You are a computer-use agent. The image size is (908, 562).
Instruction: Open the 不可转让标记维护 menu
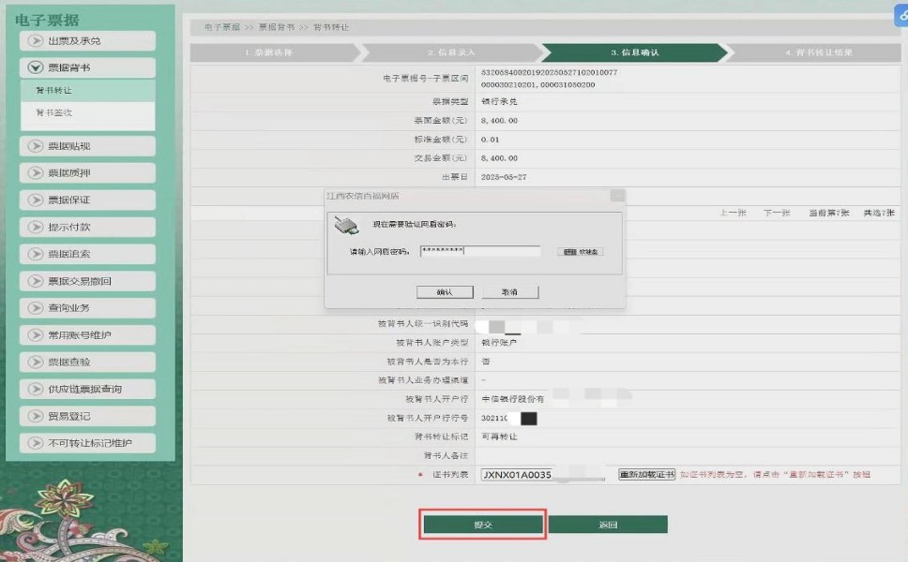pyautogui.click(x=87, y=443)
